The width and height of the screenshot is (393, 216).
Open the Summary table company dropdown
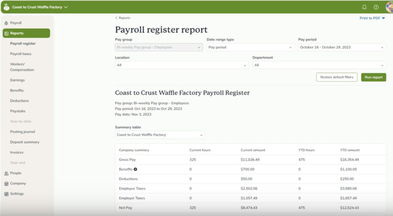(x=160, y=135)
